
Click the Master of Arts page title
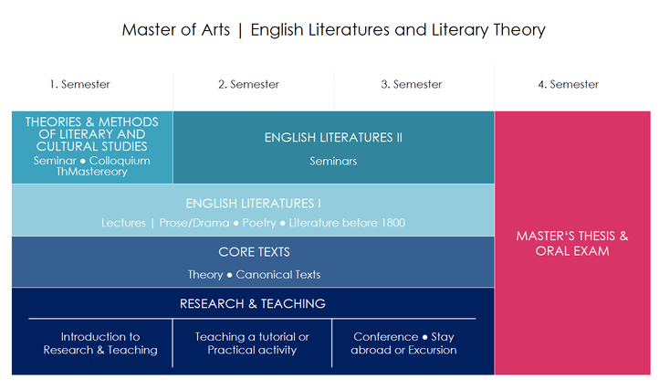[334, 30]
